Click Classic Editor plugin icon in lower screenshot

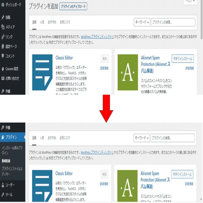42,186
